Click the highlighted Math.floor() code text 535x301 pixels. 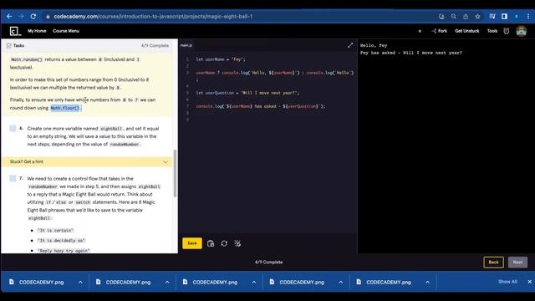click(65, 108)
